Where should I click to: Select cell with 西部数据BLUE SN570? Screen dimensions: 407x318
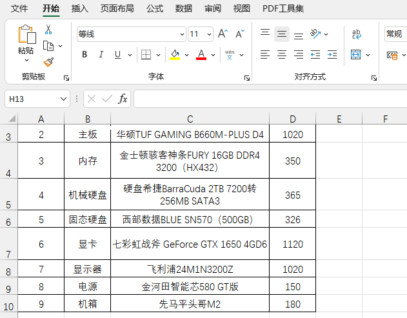point(190,219)
